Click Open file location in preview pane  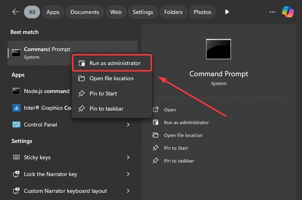click(x=183, y=135)
